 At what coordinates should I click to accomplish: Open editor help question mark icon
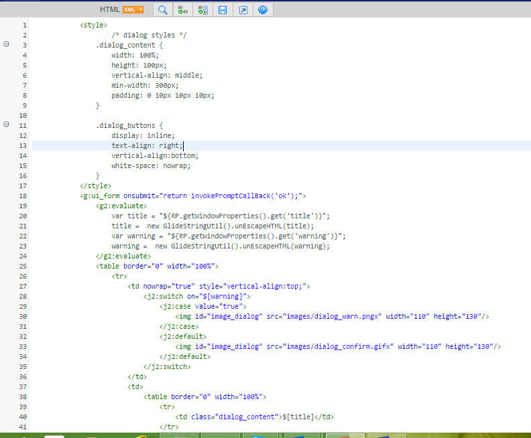point(263,10)
